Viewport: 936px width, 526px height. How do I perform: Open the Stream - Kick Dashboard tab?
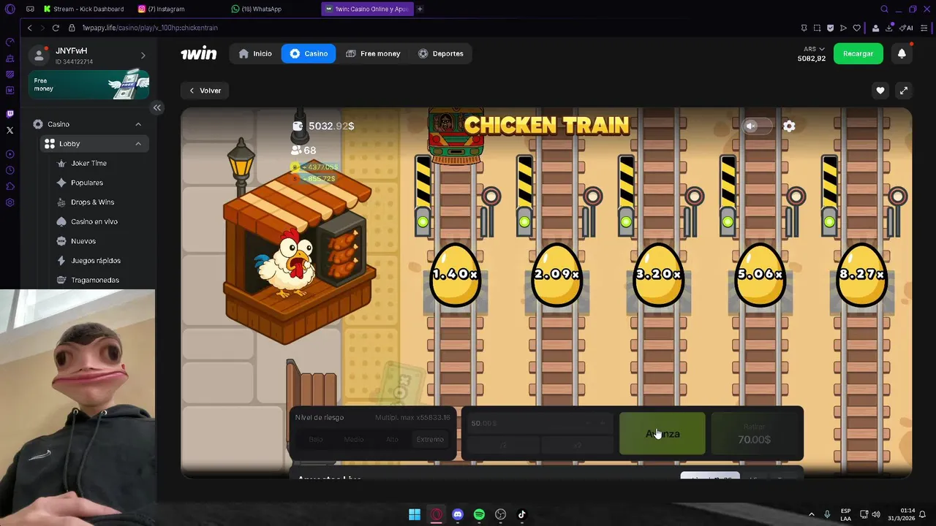(x=83, y=9)
